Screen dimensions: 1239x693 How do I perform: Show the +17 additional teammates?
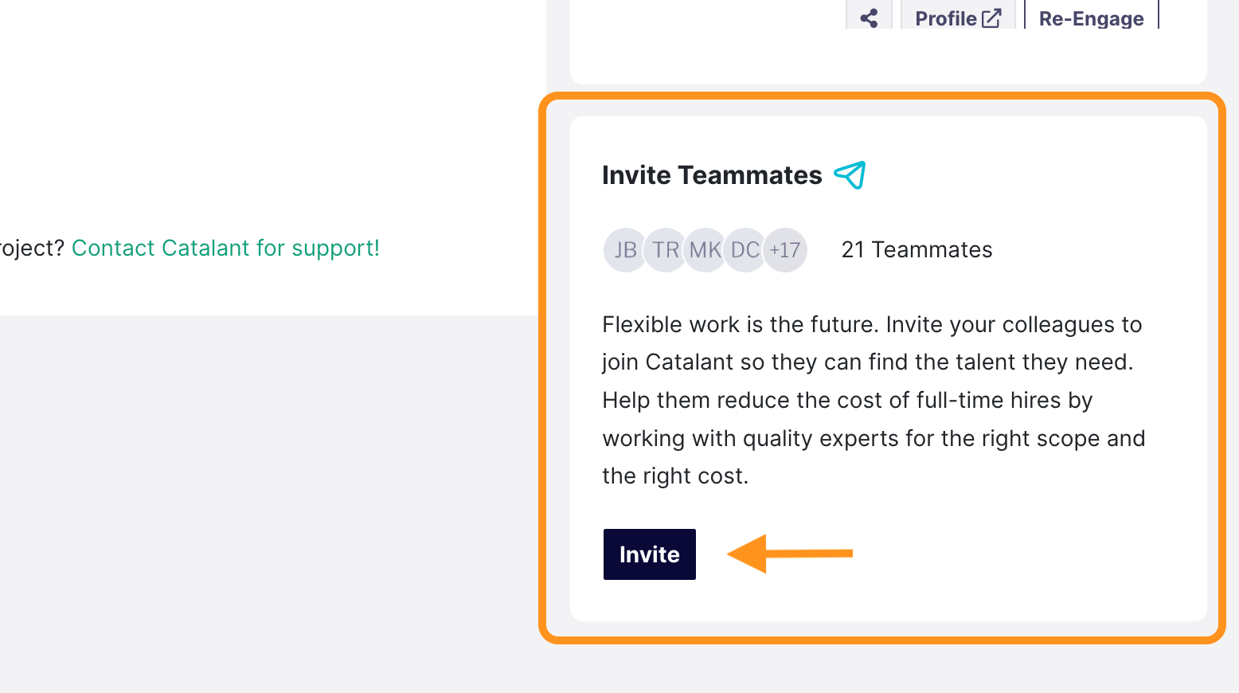(785, 250)
